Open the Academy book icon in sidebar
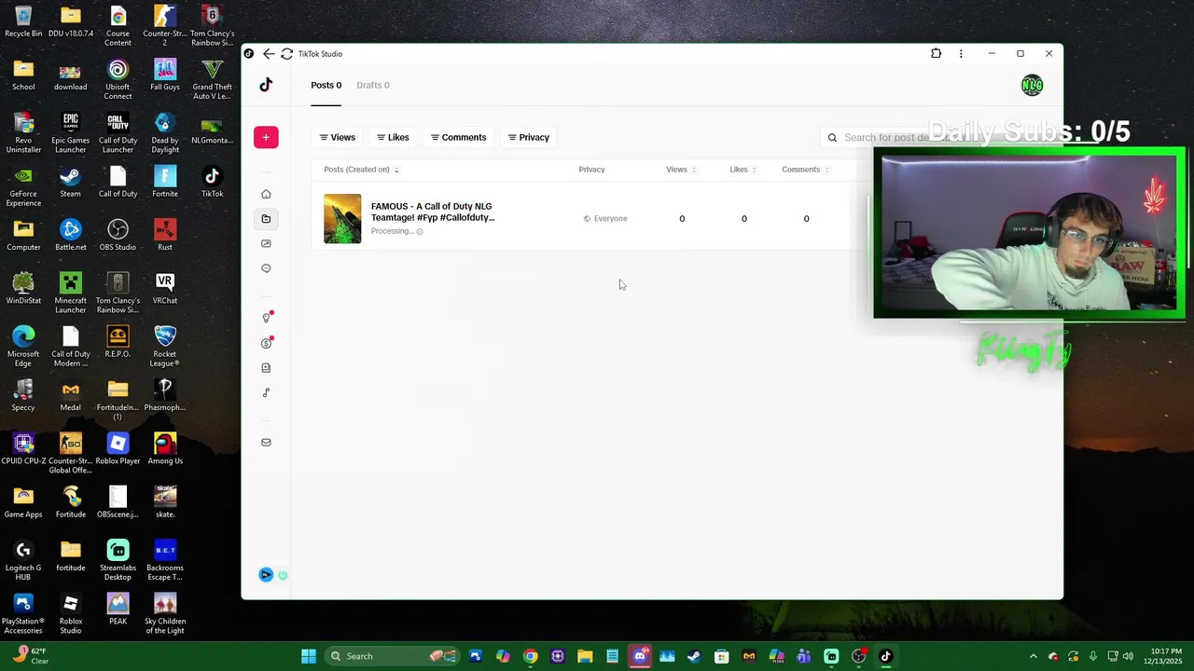 pos(266,368)
